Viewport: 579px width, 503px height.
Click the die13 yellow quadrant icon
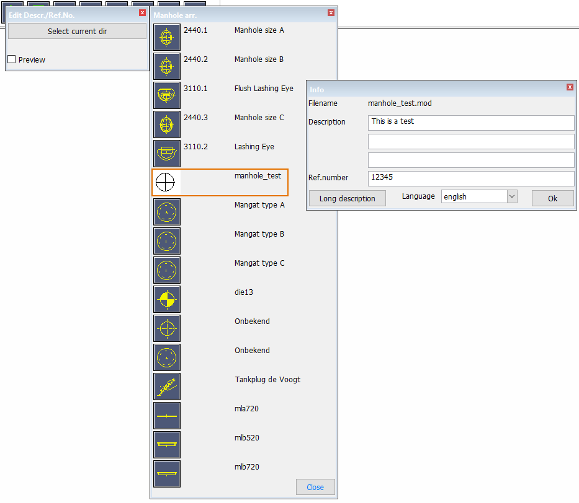166,299
